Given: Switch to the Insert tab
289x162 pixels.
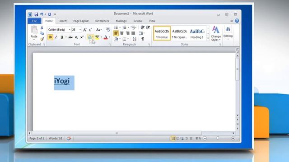Looking at the screenshot, I should coord(63,21).
